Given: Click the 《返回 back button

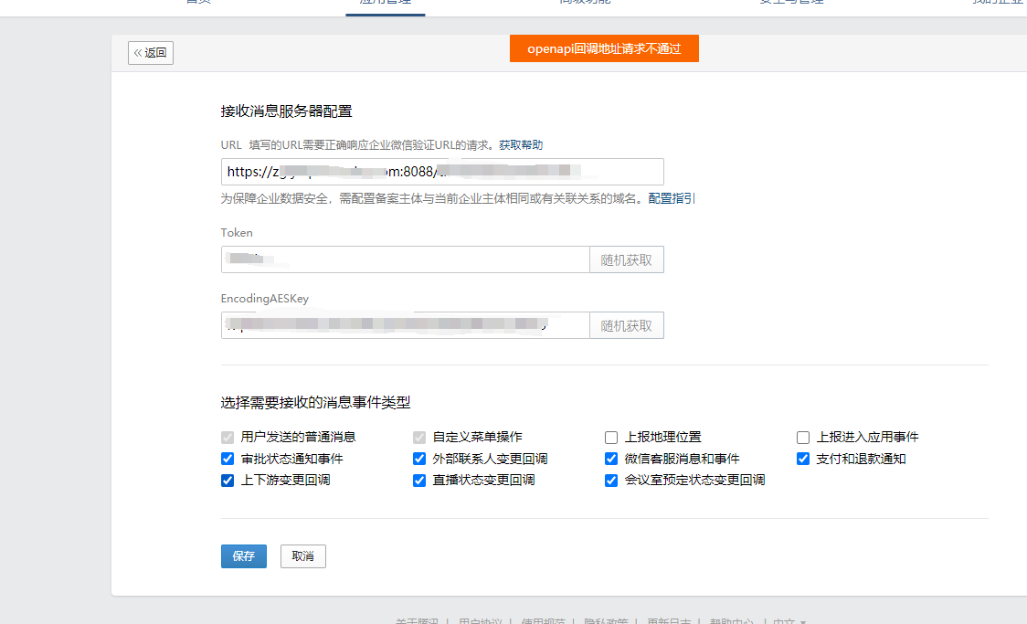Looking at the screenshot, I should pos(150,53).
